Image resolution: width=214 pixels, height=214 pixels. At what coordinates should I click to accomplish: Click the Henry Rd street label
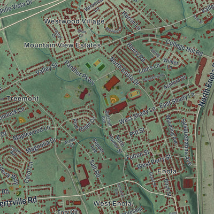pyautogui.click(x=136, y=52)
